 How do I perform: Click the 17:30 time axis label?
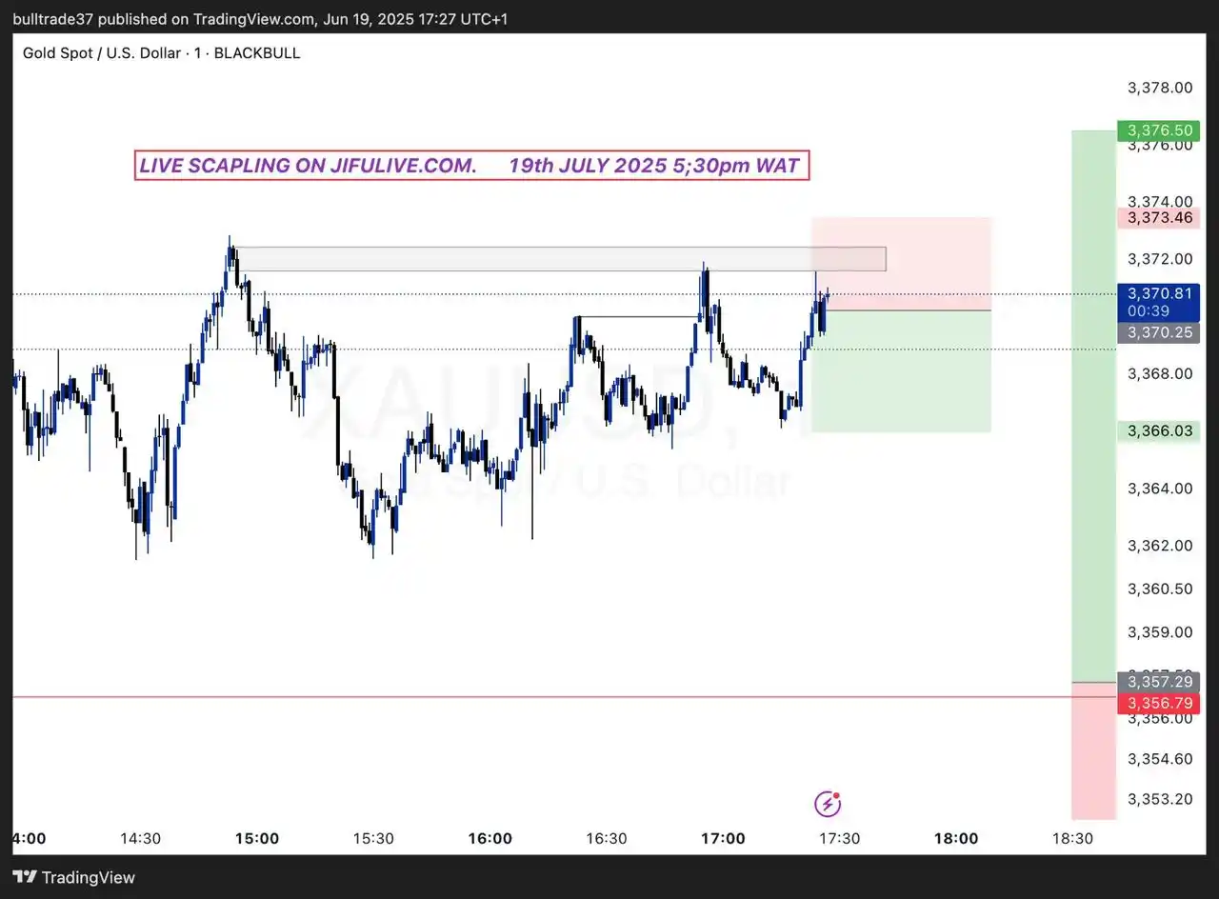pos(840,839)
